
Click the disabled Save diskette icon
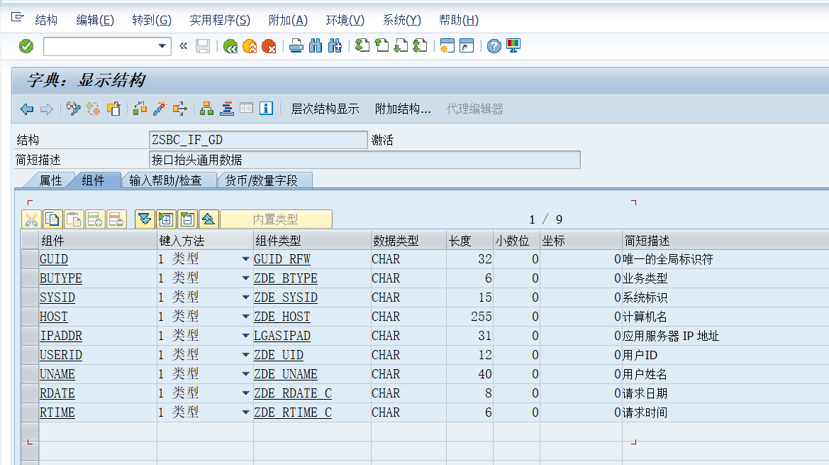[x=203, y=47]
